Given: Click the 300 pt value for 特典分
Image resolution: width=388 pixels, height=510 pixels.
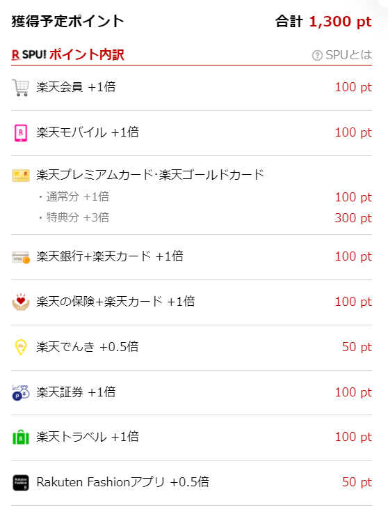Looking at the screenshot, I should point(353,218).
